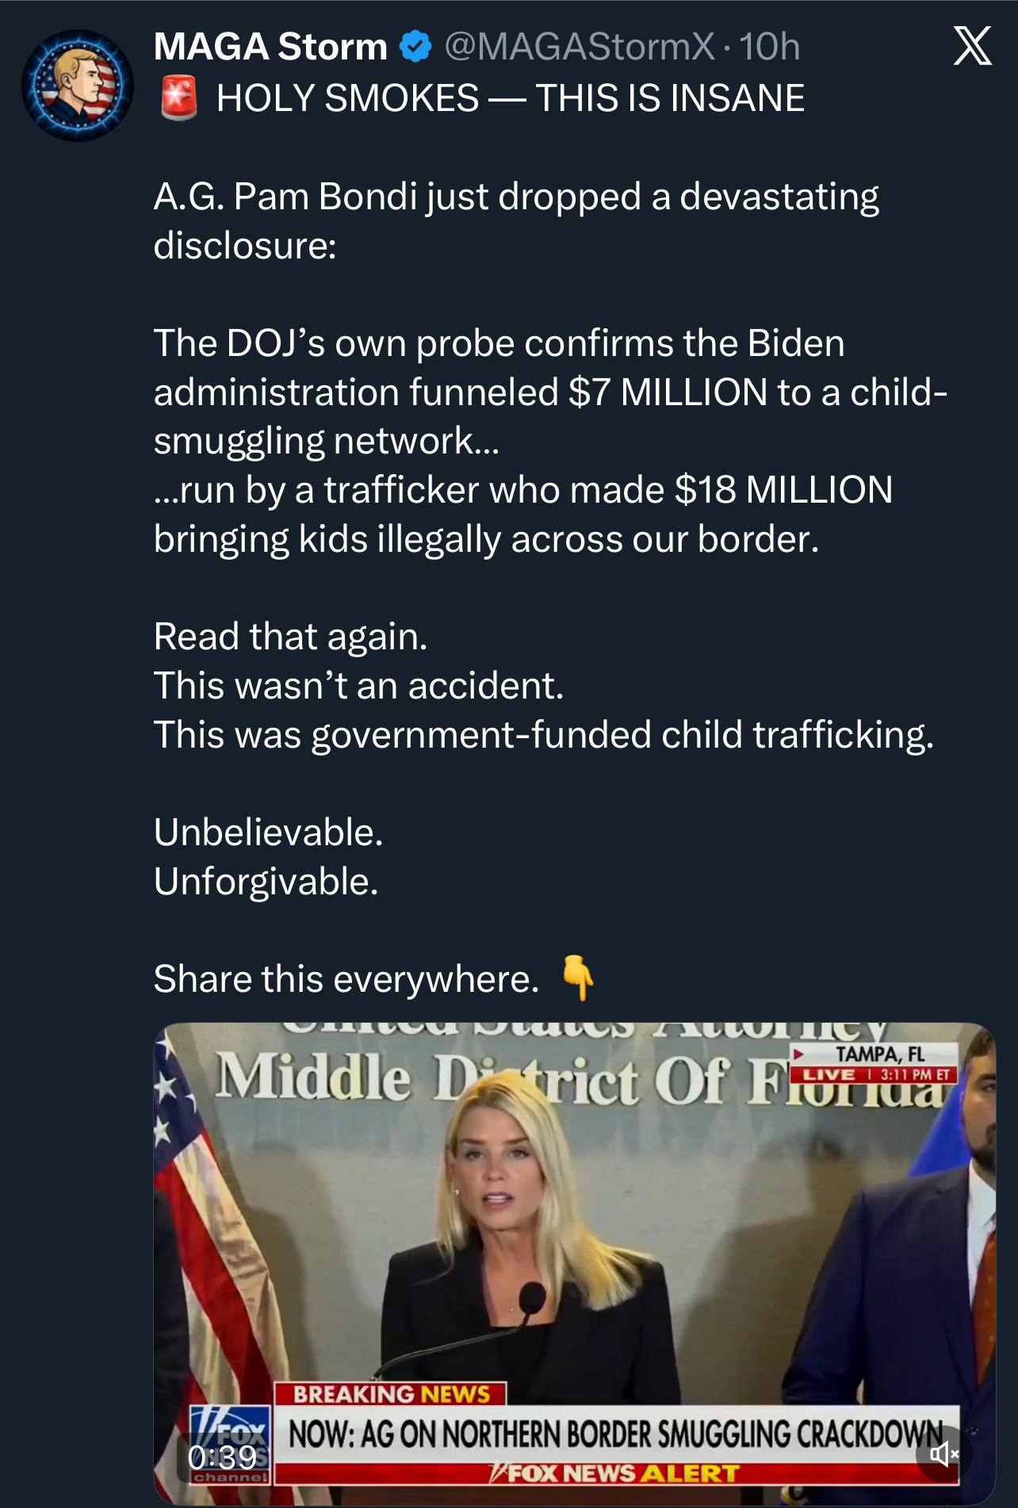
Task: Click the red siren emoji
Action: (179, 98)
